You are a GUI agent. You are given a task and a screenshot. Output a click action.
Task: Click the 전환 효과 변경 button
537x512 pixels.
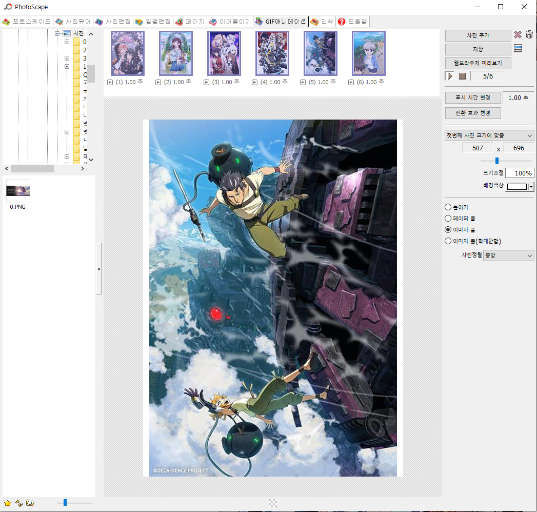[x=473, y=113]
